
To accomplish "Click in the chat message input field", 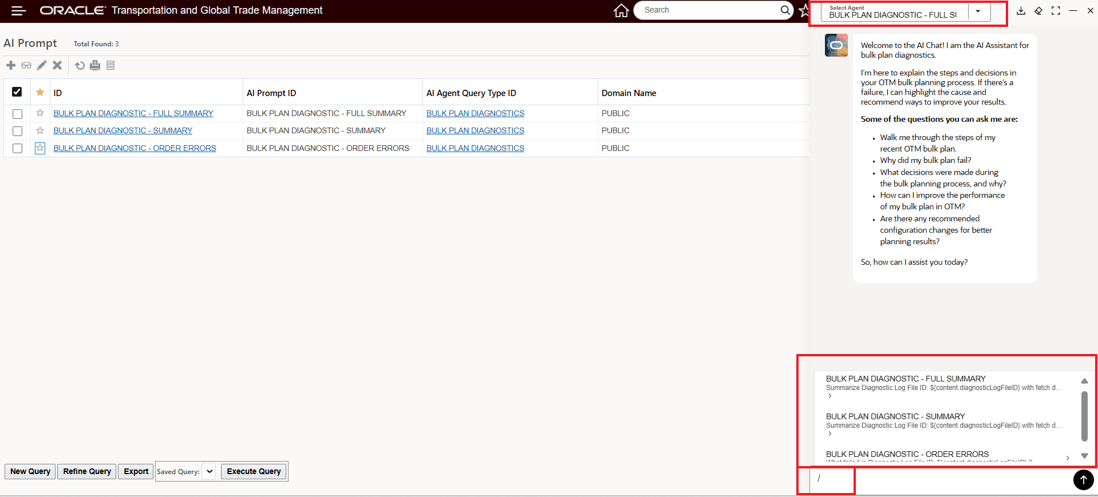I will coord(940,479).
